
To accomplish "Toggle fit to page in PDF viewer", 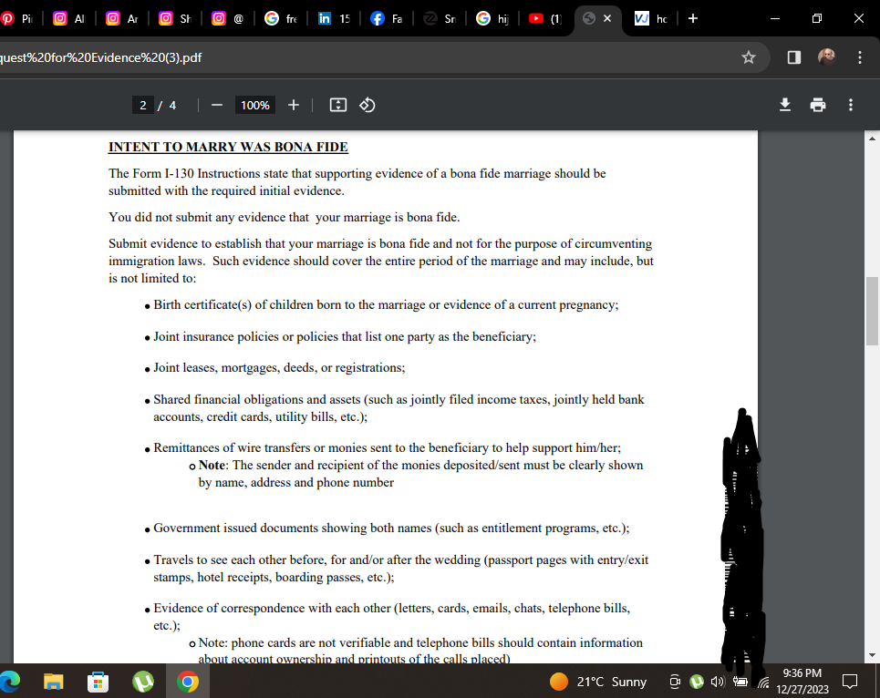I will (x=337, y=106).
